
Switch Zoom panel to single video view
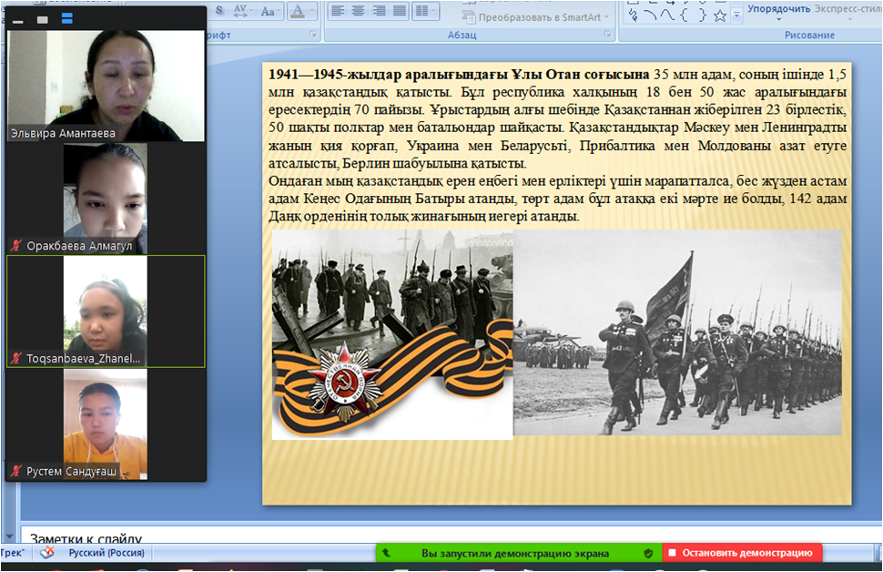42,19
